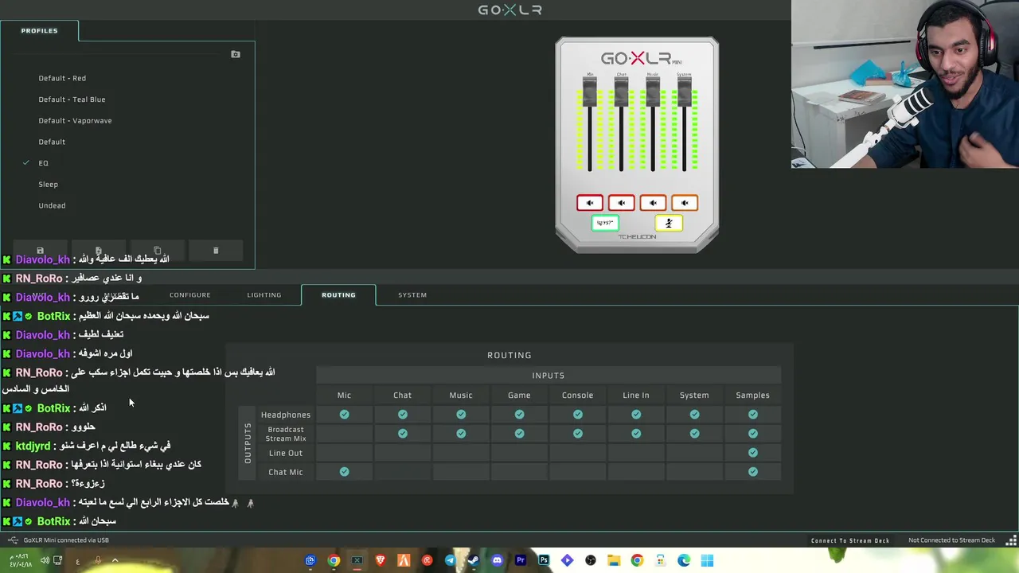Screen dimensions: 1019x573
Task: Open Brave browser from the taskbar
Action: 381,560
